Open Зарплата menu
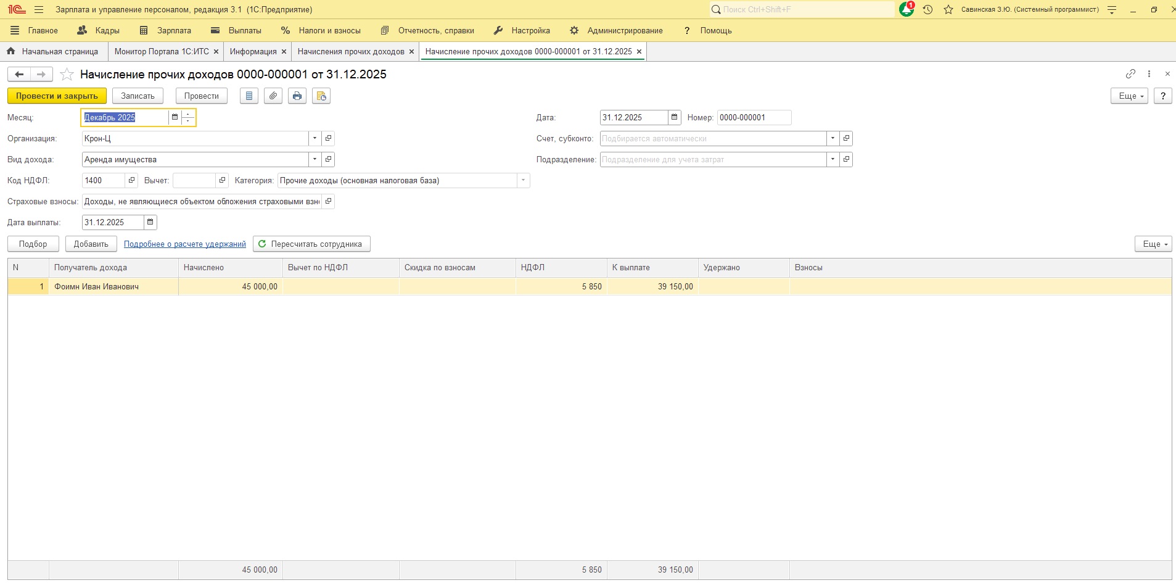Screen dimensions: 1176x588 [x=166, y=30]
